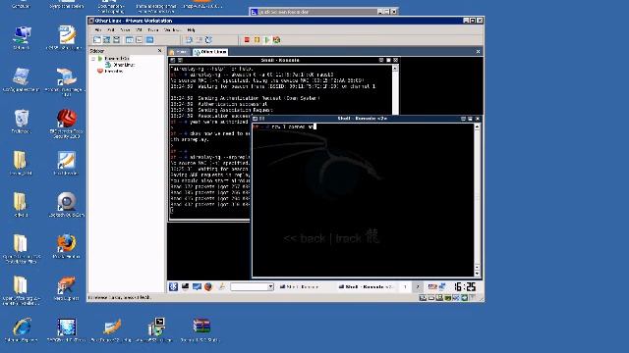Open Recycle Bin on the desktop
Viewport: 629px width, 353px height.
[21, 122]
